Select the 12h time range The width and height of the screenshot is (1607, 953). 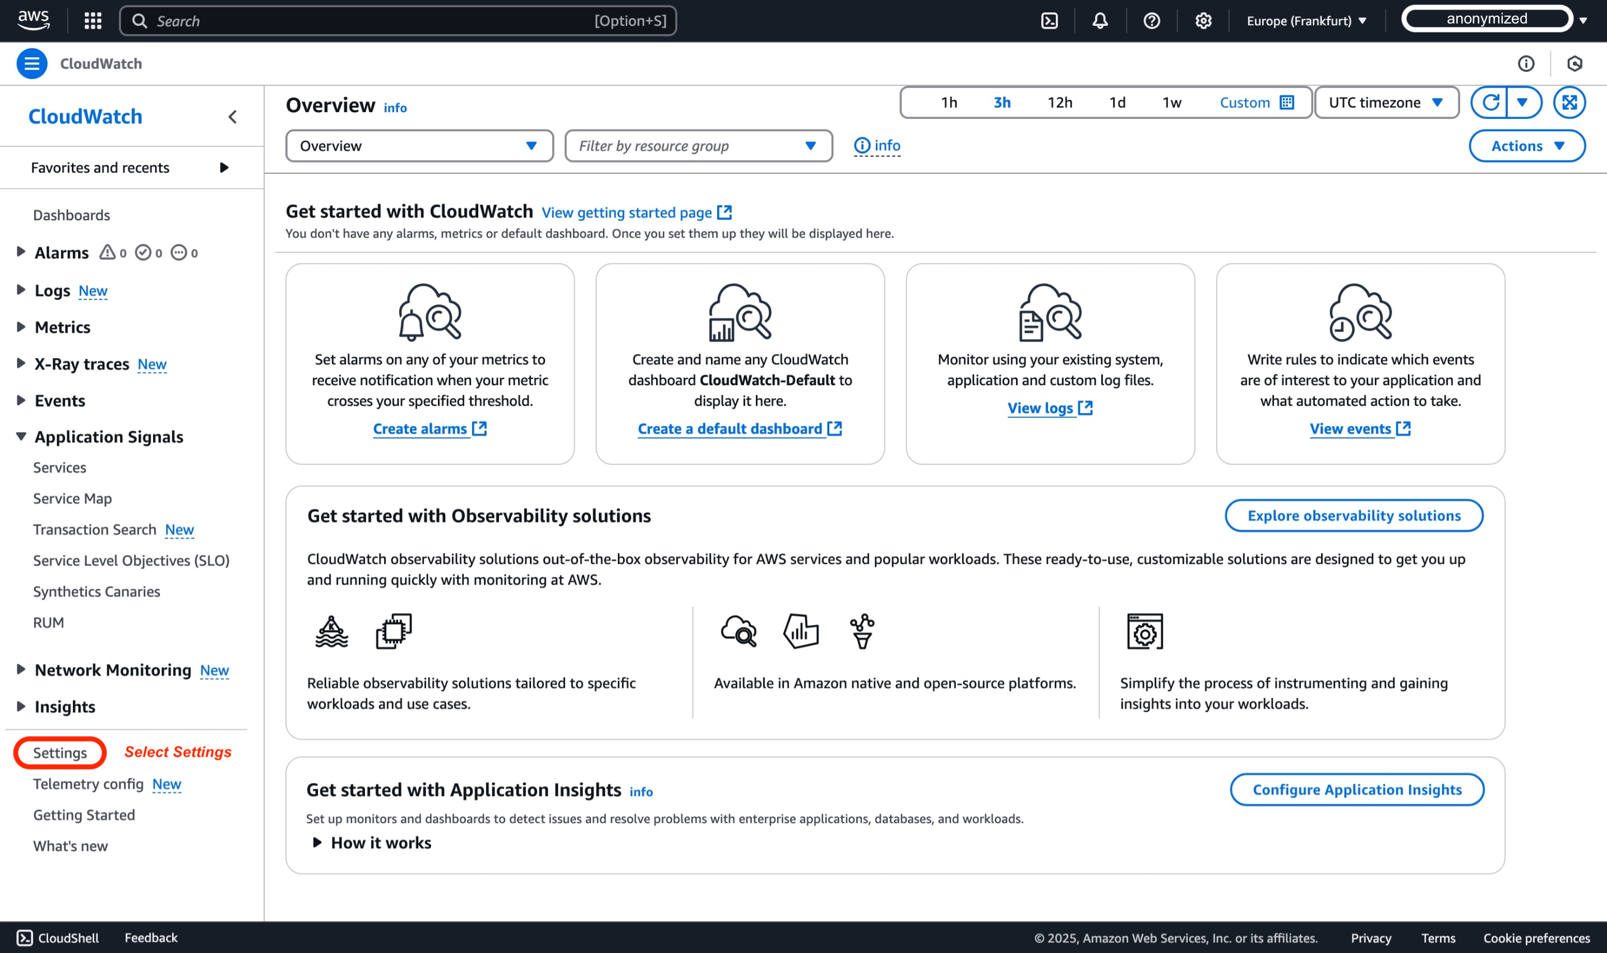[x=1060, y=102]
